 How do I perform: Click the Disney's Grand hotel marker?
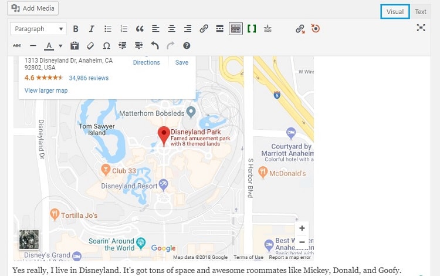point(77,256)
